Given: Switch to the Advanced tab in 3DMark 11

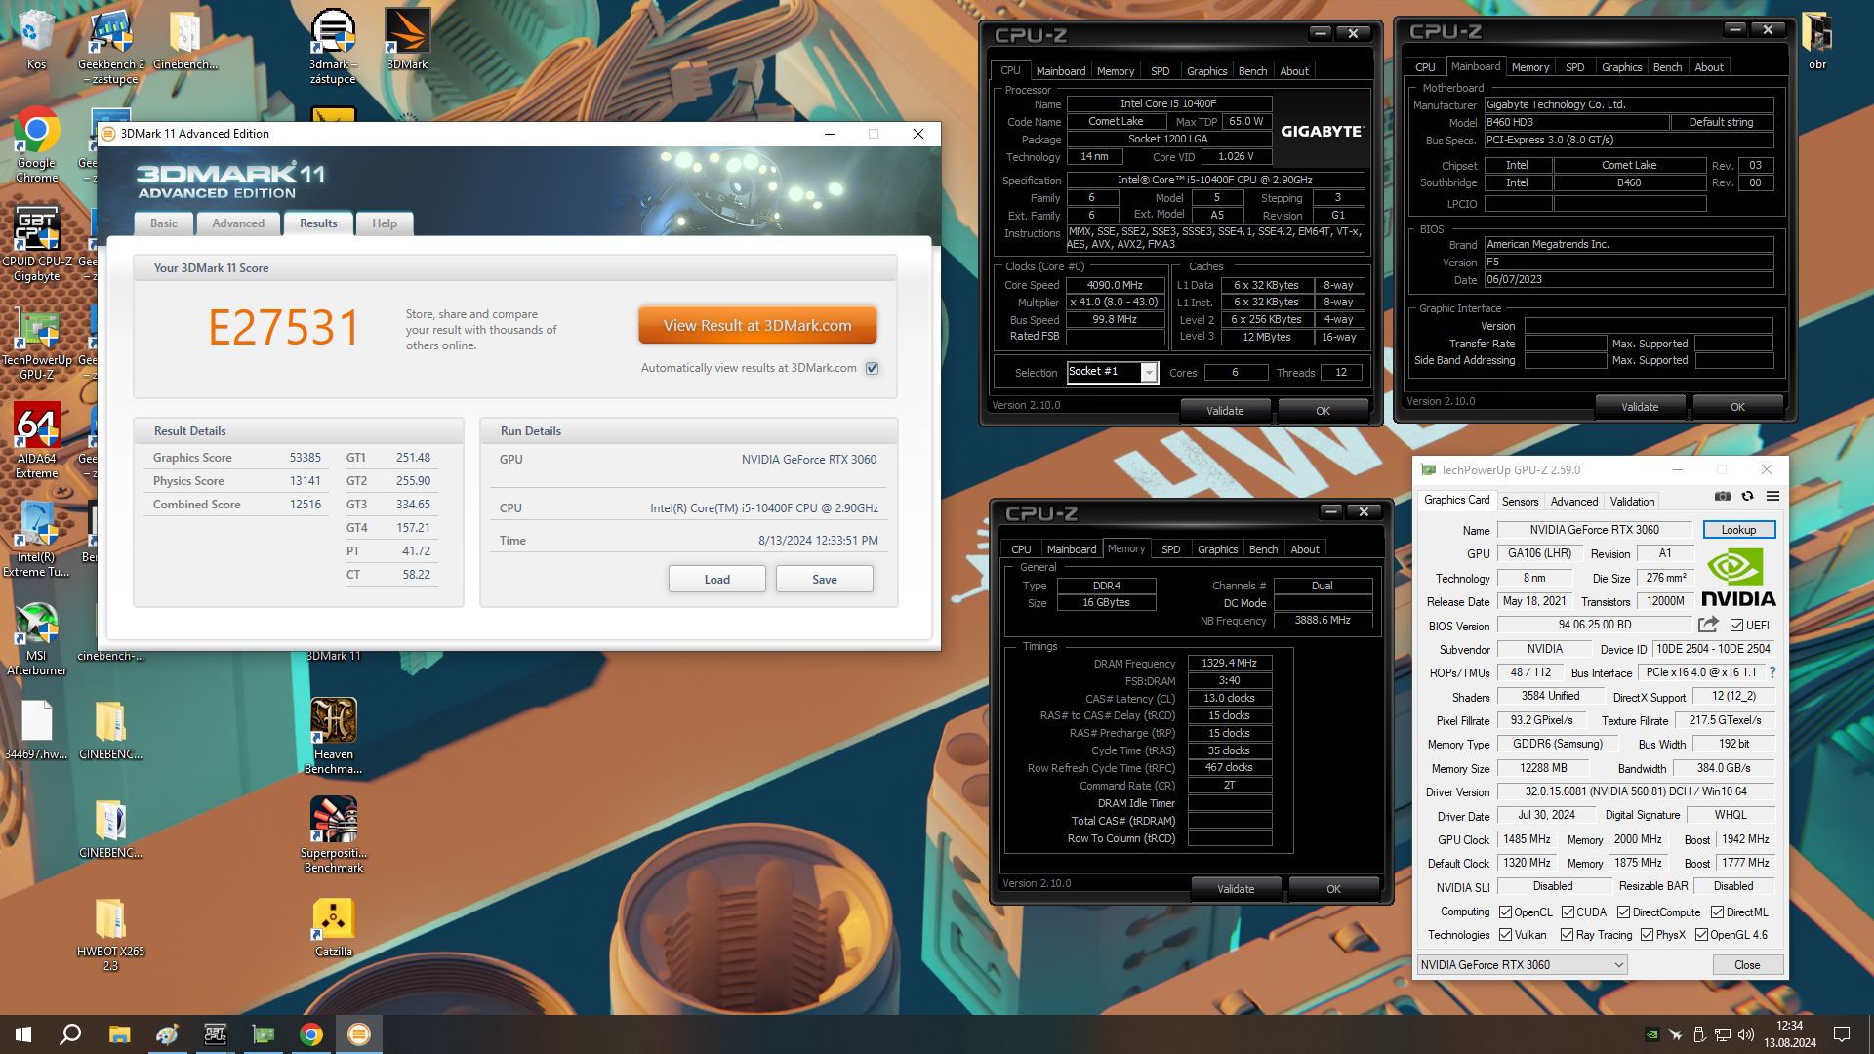Looking at the screenshot, I should tap(238, 223).
